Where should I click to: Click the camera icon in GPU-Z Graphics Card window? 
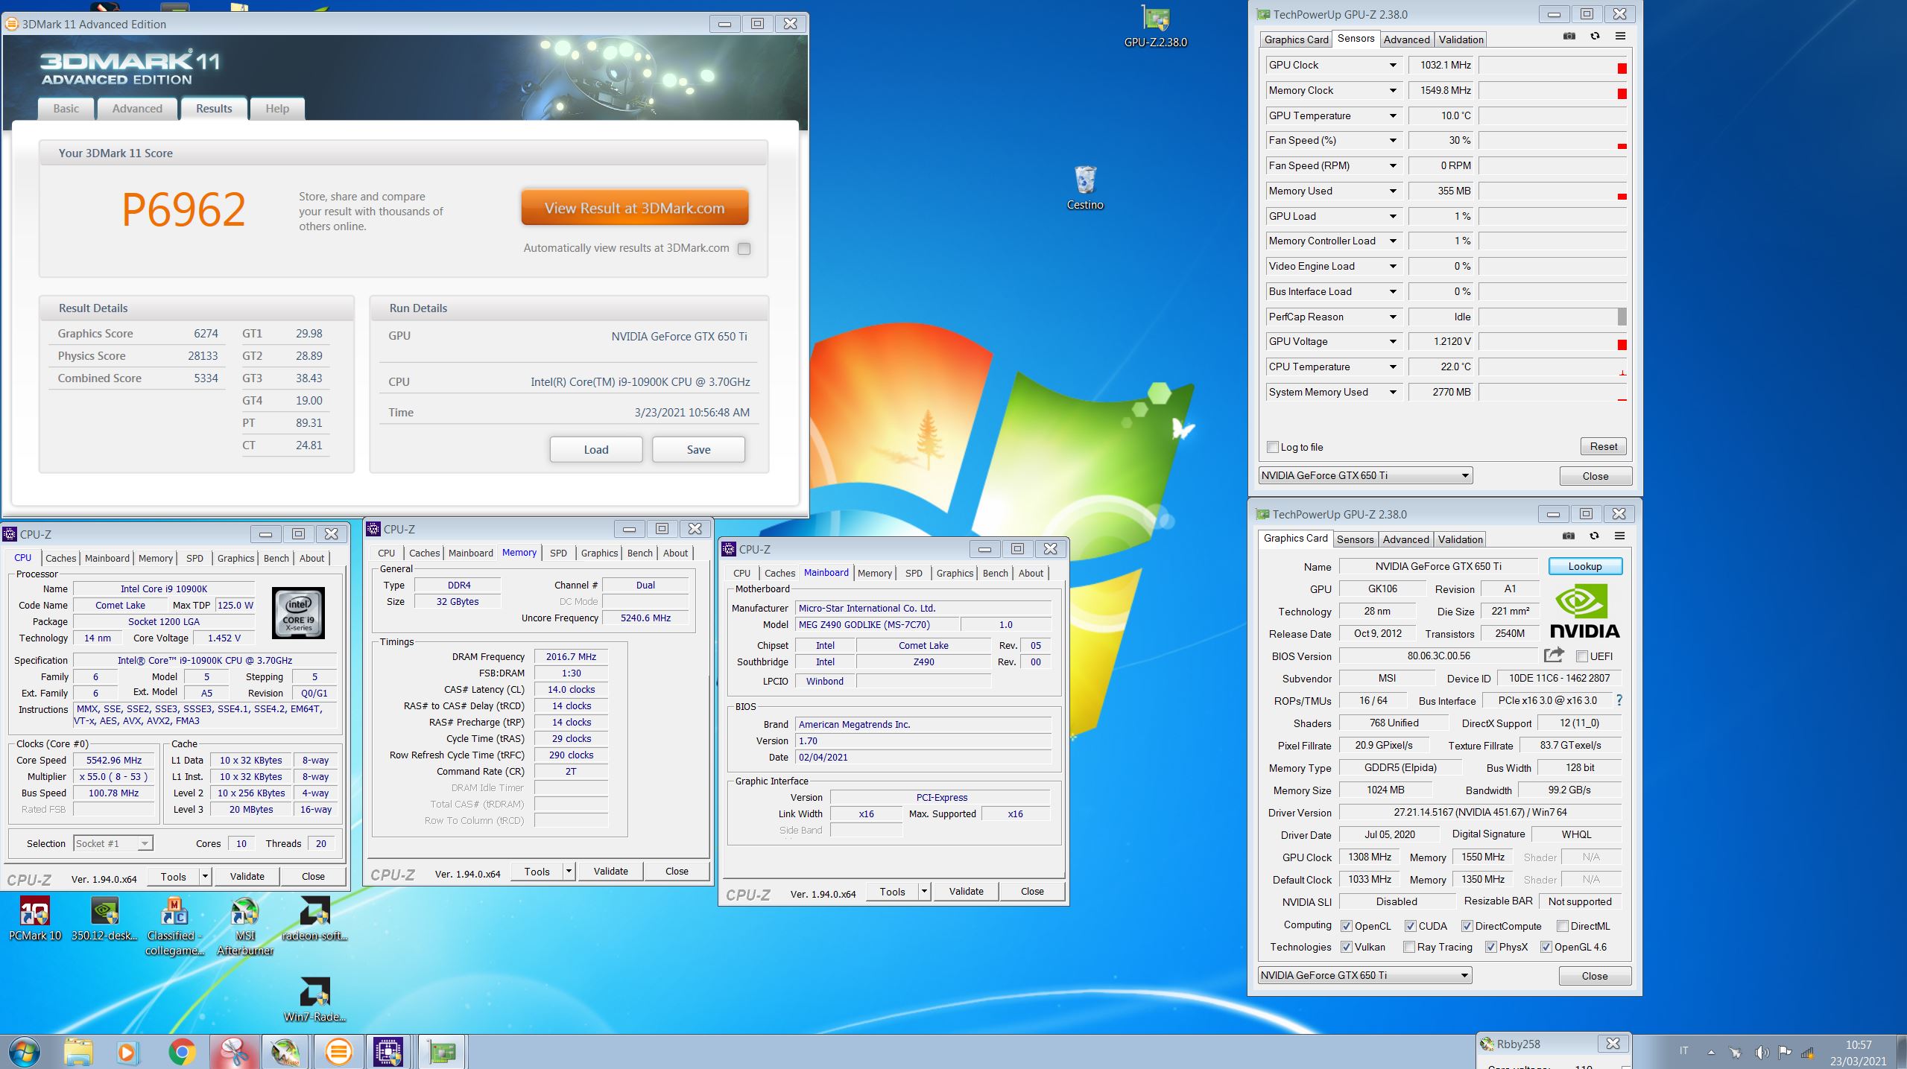[1569, 536]
